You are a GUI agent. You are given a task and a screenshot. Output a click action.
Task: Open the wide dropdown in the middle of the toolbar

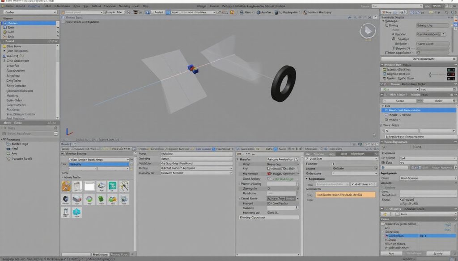193,12
